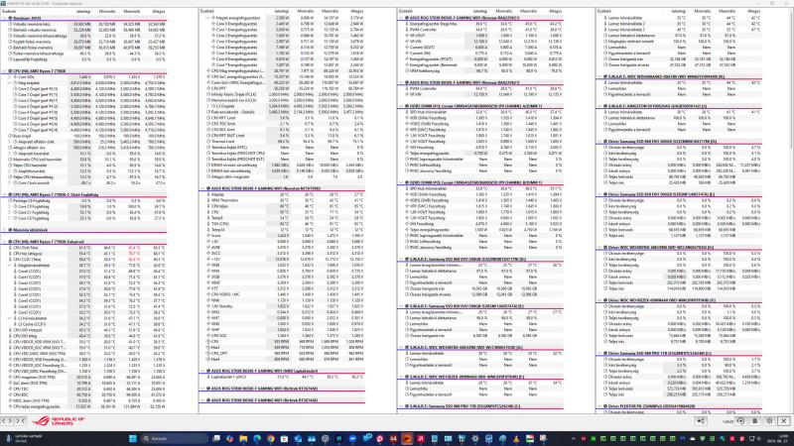Image resolution: width=794 pixels, height=446 pixels.
Task: Open Microsoft Store from the taskbar
Action: click(x=284, y=438)
